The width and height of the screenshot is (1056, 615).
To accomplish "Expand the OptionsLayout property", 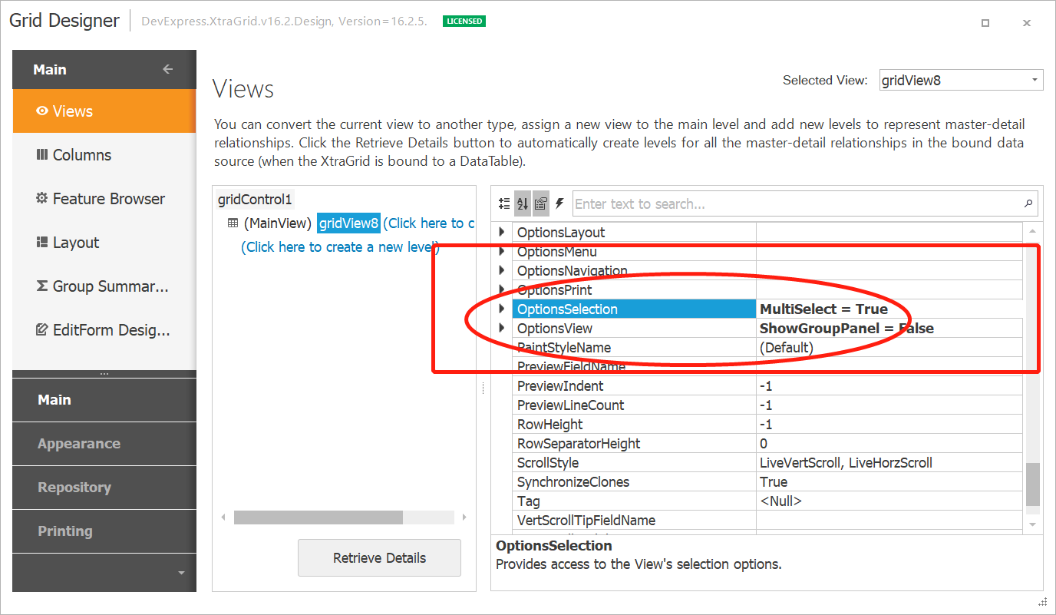I will click(x=503, y=232).
